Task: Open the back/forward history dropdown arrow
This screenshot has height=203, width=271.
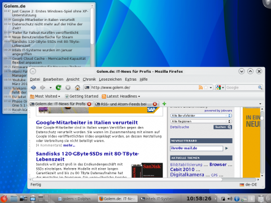Action: [50, 87]
